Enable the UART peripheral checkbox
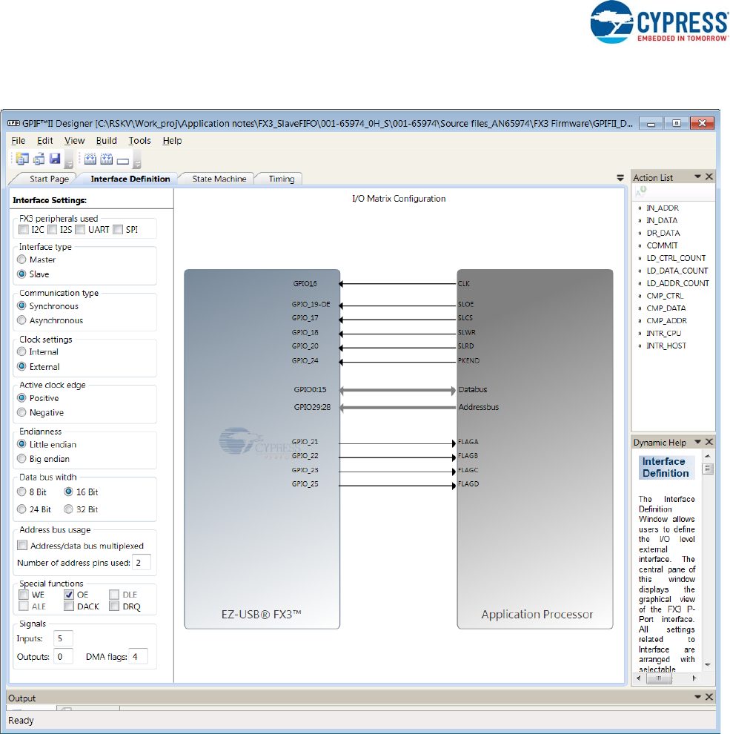The image size is (730, 734). coord(81,229)
